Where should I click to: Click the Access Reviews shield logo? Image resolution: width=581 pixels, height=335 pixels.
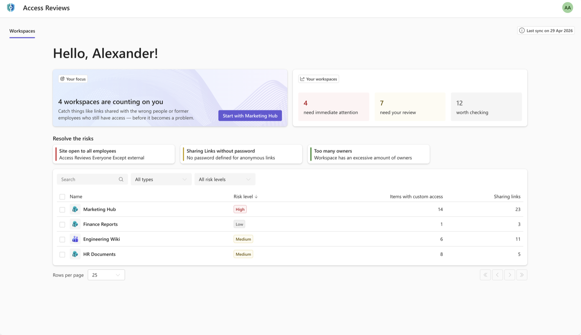(11, 8)
